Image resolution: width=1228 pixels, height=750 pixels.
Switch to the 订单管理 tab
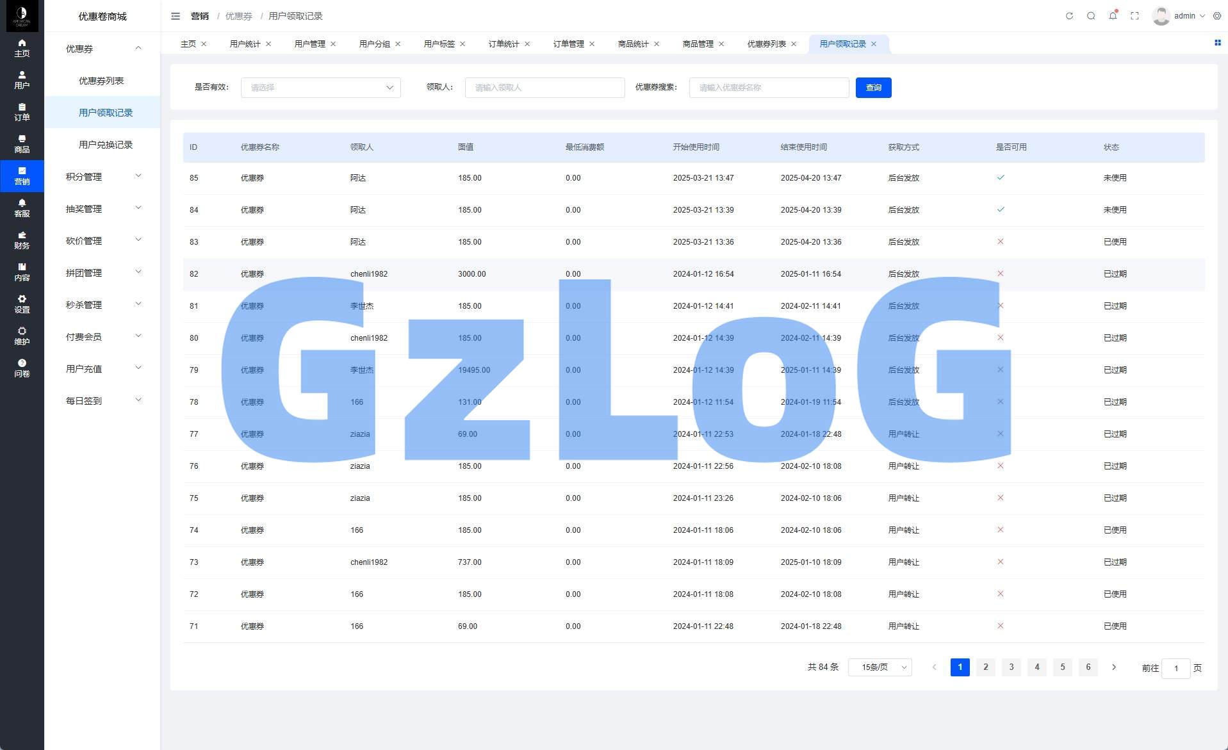pos(568,44)
